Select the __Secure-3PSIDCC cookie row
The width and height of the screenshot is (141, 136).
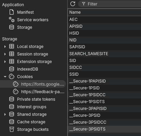point(104,122)
